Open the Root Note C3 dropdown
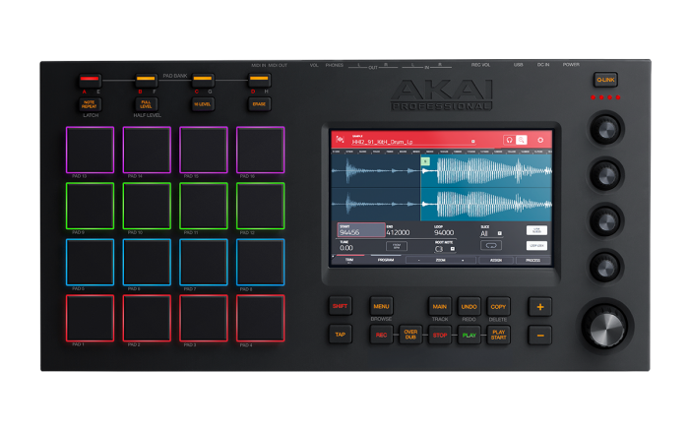 tap(444, 249)
